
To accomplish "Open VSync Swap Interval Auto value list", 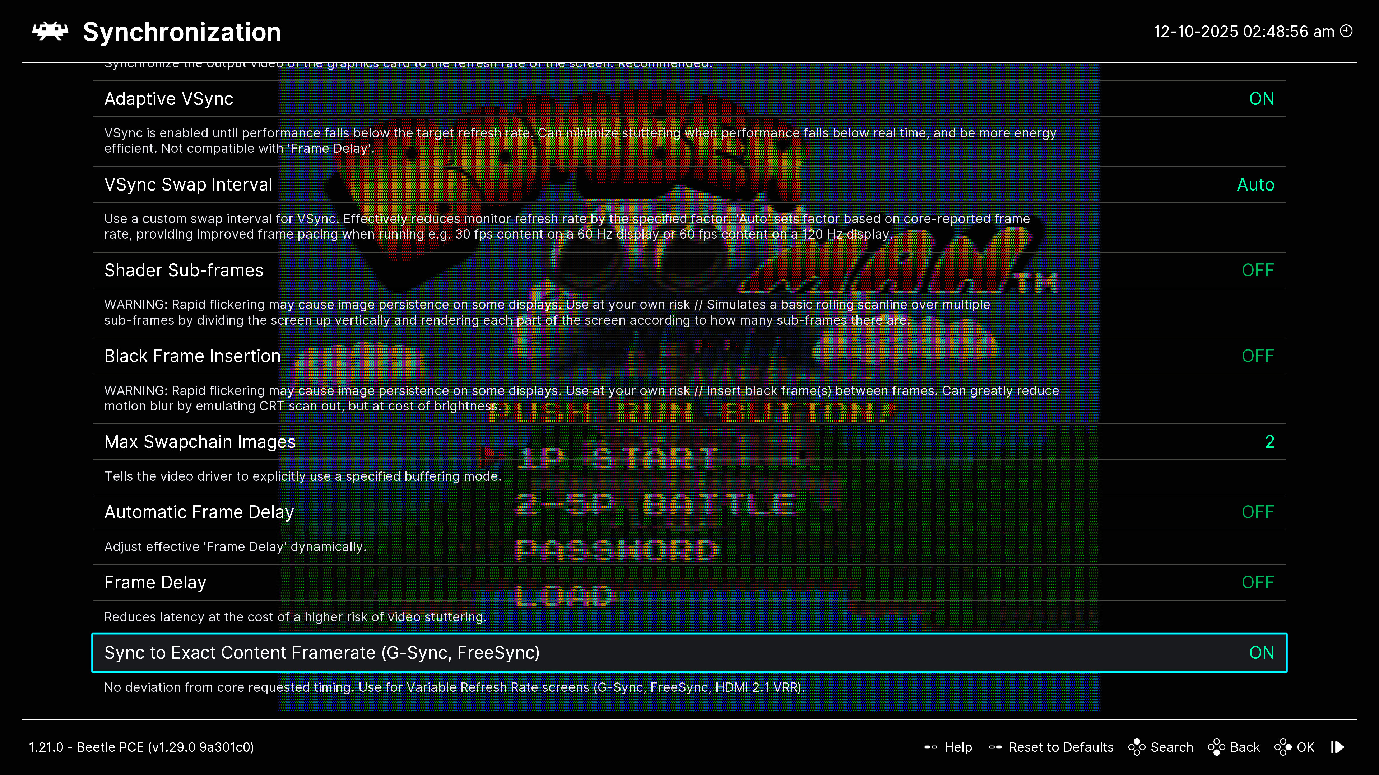I will 1255,184.
